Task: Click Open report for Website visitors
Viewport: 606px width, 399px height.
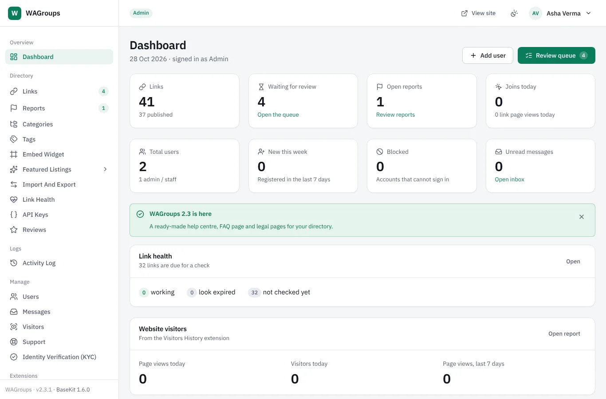Action: coord(564,334)
